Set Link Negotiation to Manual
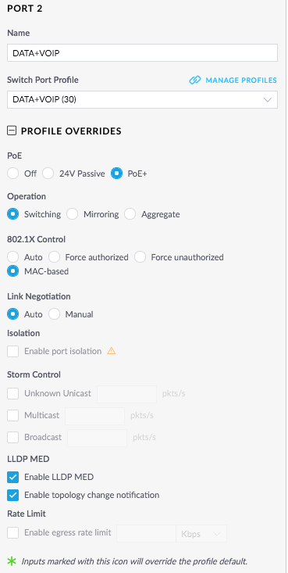 (54, 314)
